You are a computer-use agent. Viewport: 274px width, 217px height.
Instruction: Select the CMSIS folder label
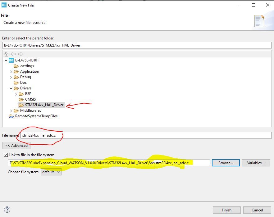pos(30,99)
